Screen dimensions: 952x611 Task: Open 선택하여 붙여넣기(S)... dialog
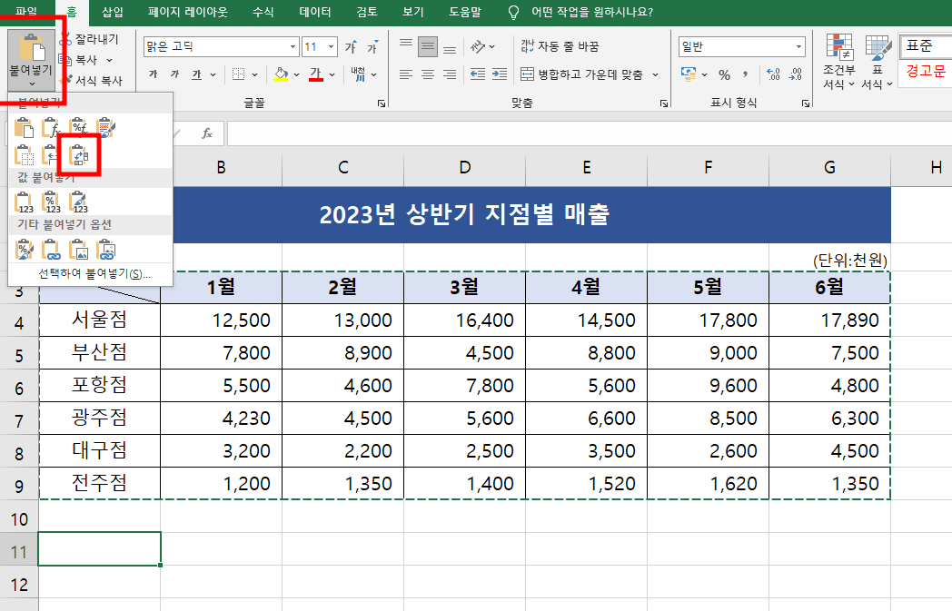coord(94,273)
